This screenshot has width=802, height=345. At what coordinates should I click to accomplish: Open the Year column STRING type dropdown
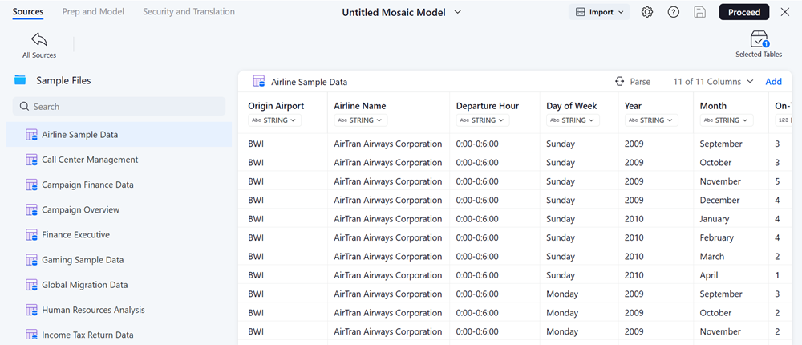(x=651, y=120)
